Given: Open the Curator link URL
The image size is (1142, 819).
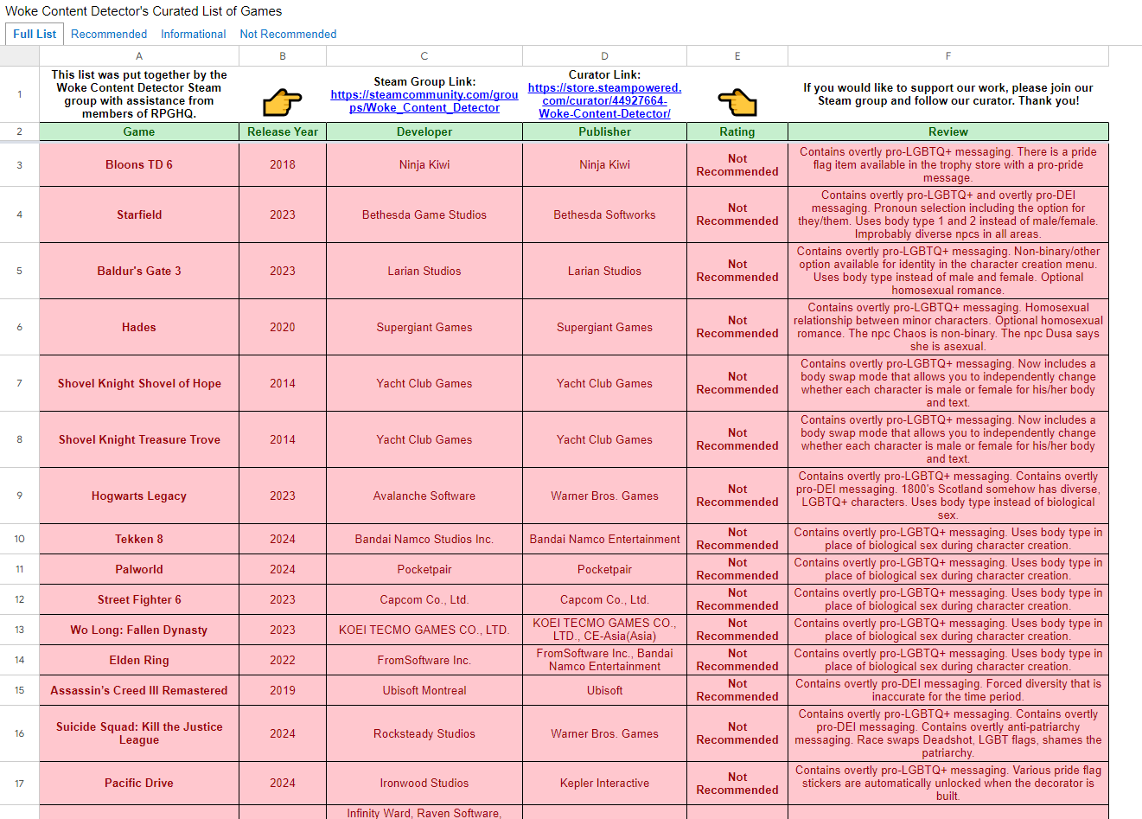Looking at the screenshot, I should (604, 100).
